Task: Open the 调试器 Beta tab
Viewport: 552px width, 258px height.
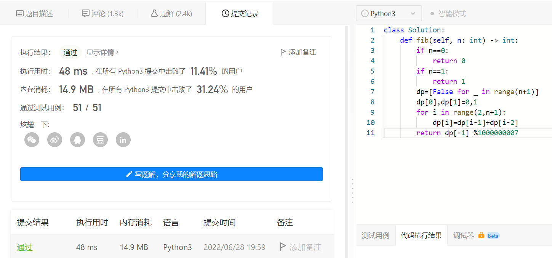Action: pyautogui.click(x=476, y=236)
